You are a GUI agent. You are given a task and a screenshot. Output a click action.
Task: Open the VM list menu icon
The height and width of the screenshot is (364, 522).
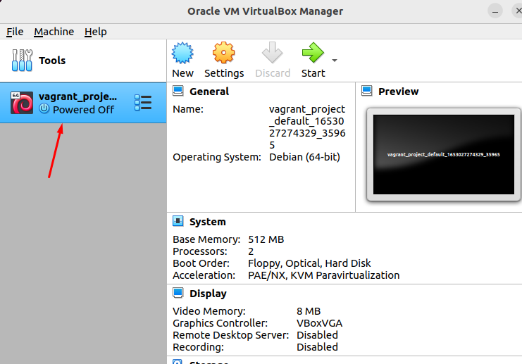click(x=143, y=103)
